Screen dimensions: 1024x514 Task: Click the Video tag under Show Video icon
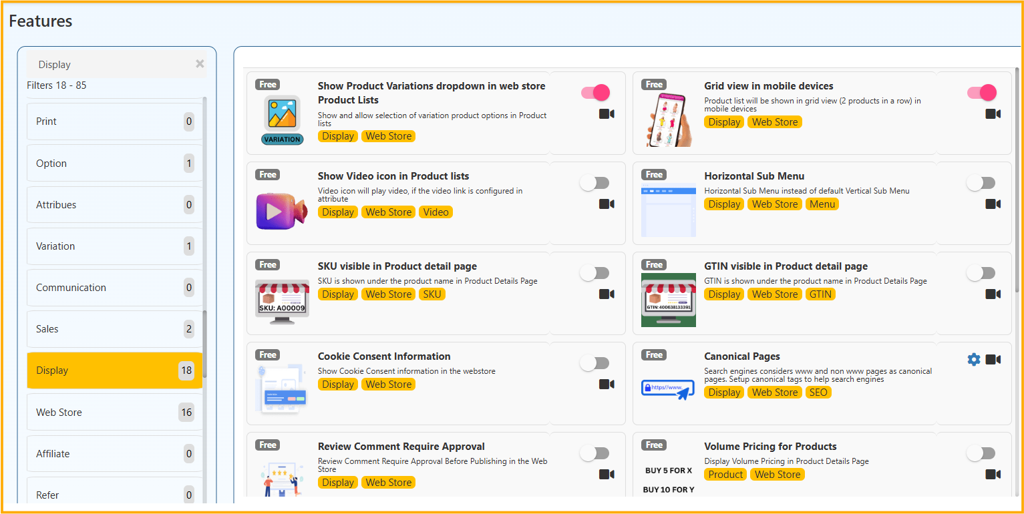pos(436,212)
